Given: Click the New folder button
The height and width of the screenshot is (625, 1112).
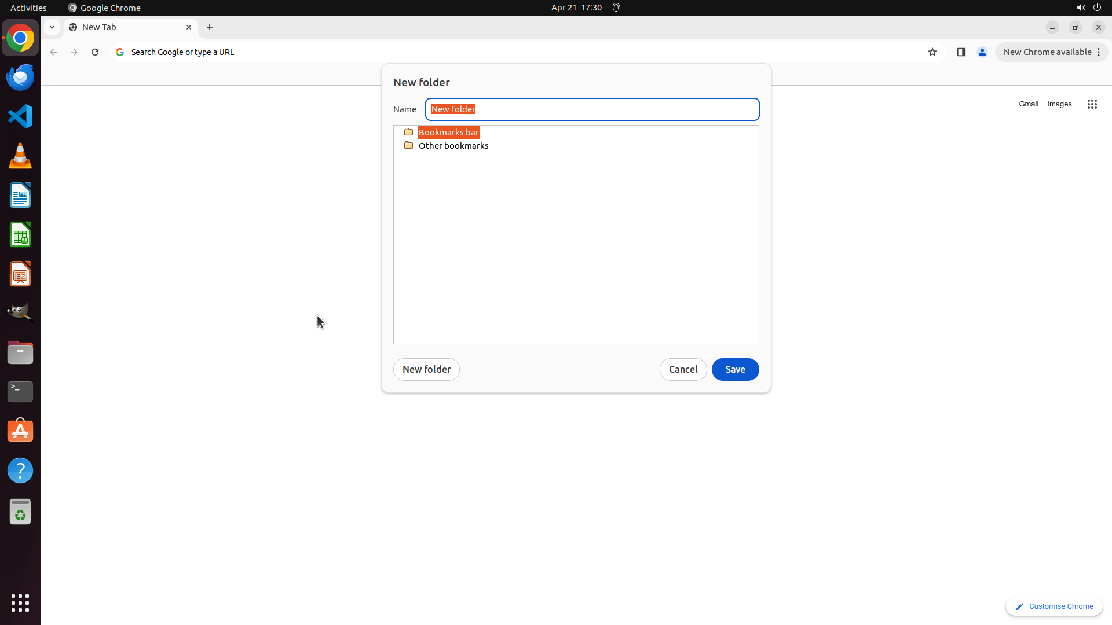Looking at the screenshot, I should tap(426, 369).
